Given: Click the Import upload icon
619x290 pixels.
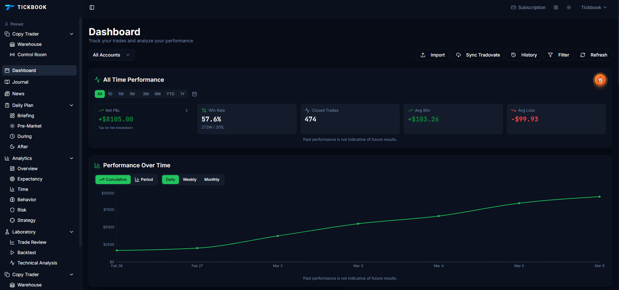Looking at the screenshot, I should point(423,55).
